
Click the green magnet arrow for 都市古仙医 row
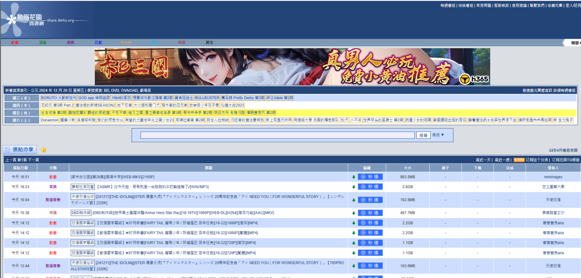pos(354,177)
